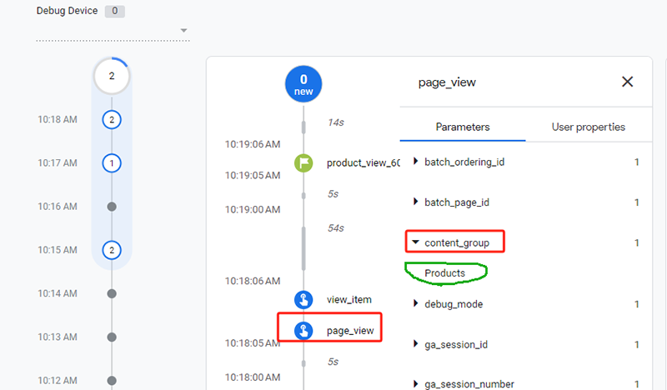The height and width of the screenshot is (390, 667).
Task: Click the Products content_group value
Action: [x=444, y=273]
